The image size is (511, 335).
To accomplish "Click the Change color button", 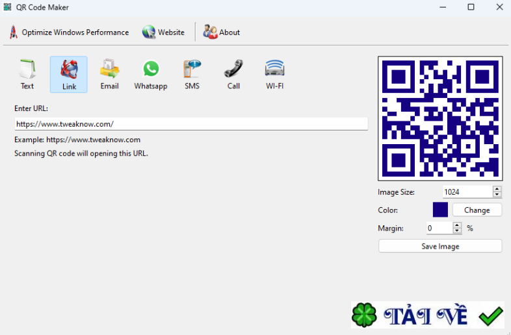I will [477, 210].
